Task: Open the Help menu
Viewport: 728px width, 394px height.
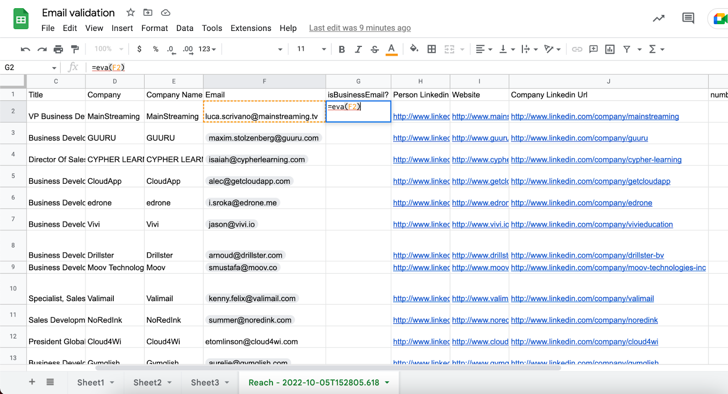Action: tap(288, 28)
